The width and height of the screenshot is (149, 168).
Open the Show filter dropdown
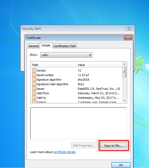66,55
